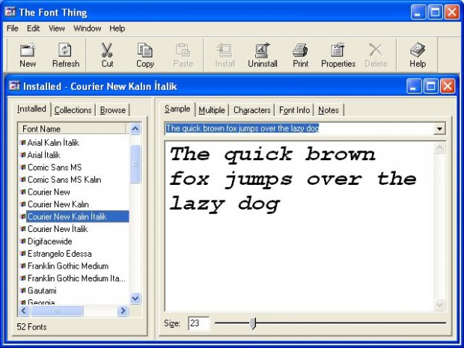Open the Font Info tab

[294, 110]
